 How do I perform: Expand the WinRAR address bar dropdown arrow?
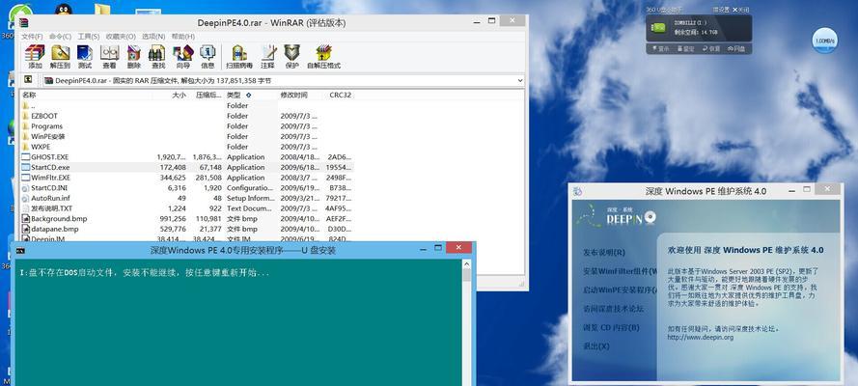tap(519, 80)
